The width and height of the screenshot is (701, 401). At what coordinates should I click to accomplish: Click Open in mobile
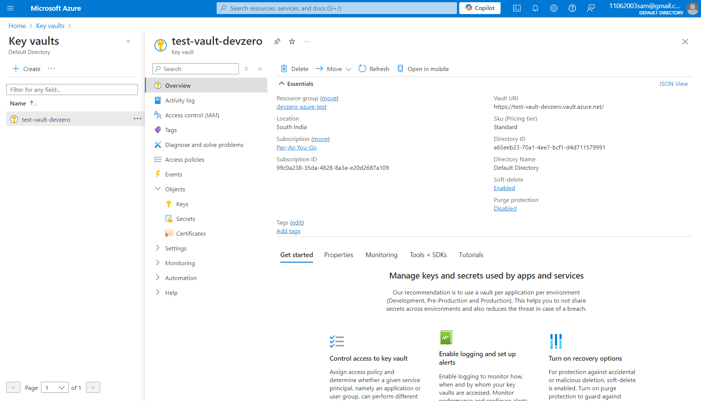point(423,69)
